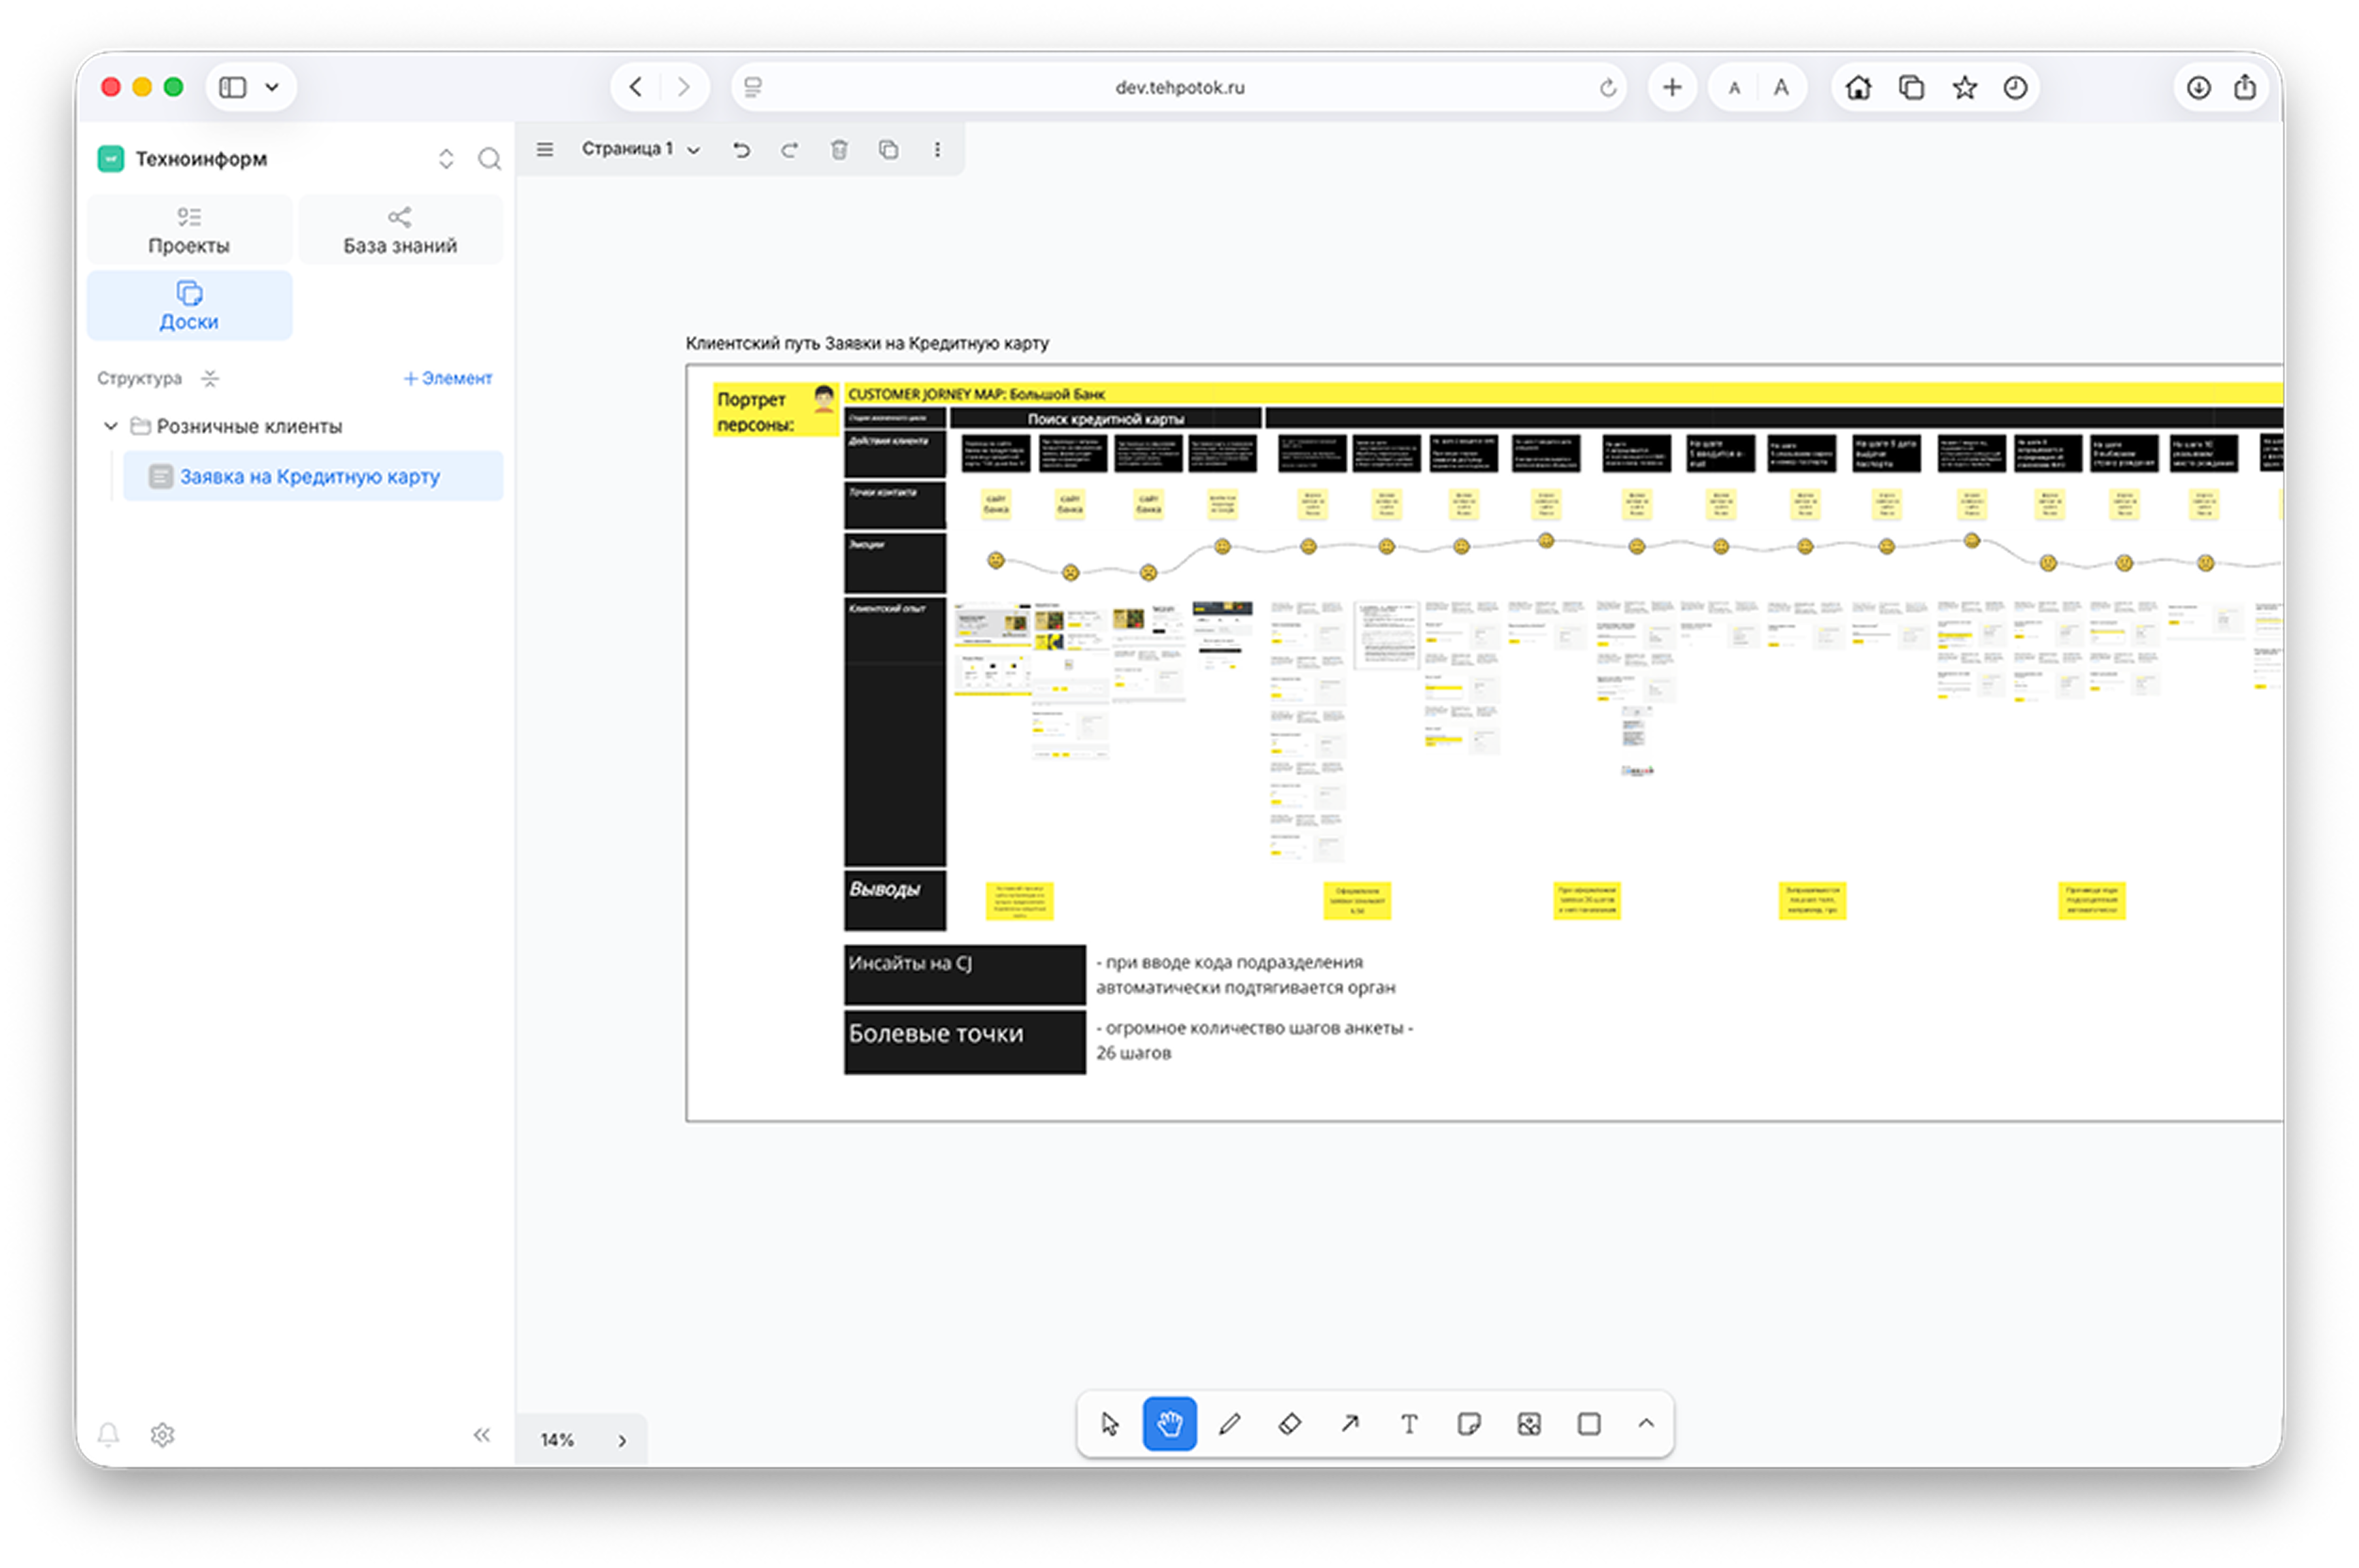The height and width of the screenshot is (1568, 2359).
Task: Click the + Элемент link
Action: (447, 378)
